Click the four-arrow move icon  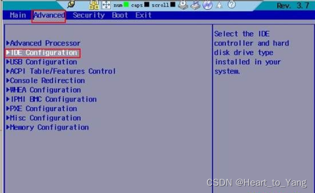tap(106, 5)
